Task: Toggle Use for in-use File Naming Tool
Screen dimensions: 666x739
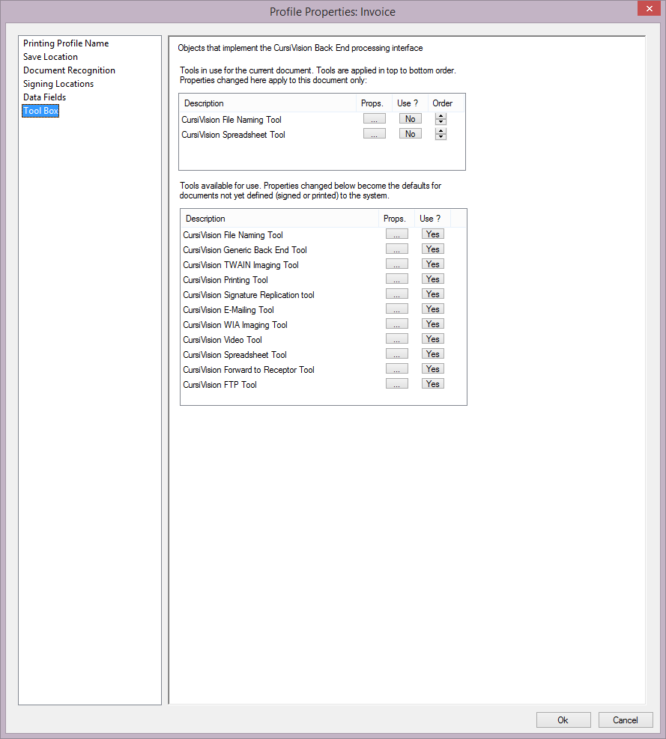Action: point(410,119)
